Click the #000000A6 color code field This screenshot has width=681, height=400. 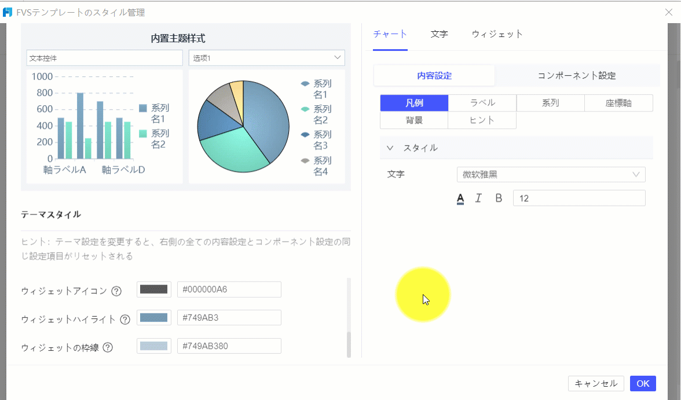point(229,290)
